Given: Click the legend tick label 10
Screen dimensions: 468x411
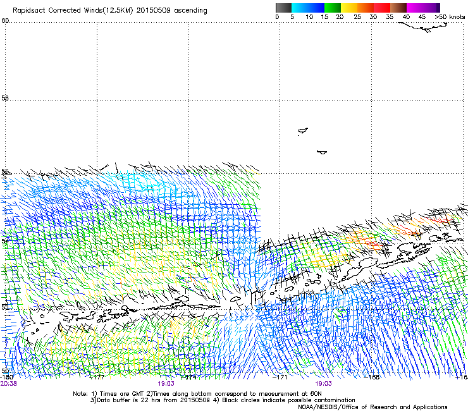Looking at the screenshot, I should click(309, 17).
